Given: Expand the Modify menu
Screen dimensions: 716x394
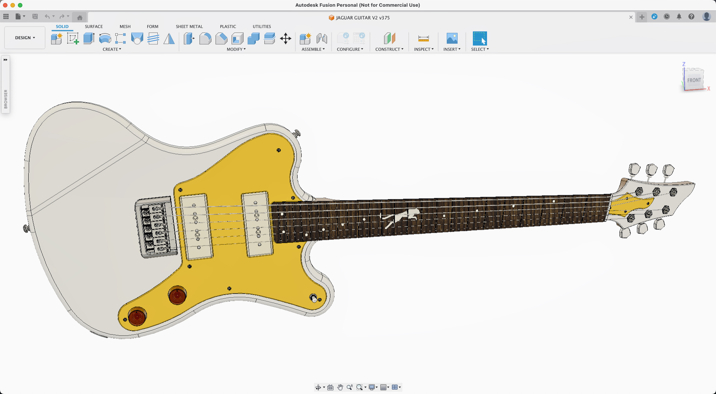Looking at the screenshot, I should click(236, 49).
